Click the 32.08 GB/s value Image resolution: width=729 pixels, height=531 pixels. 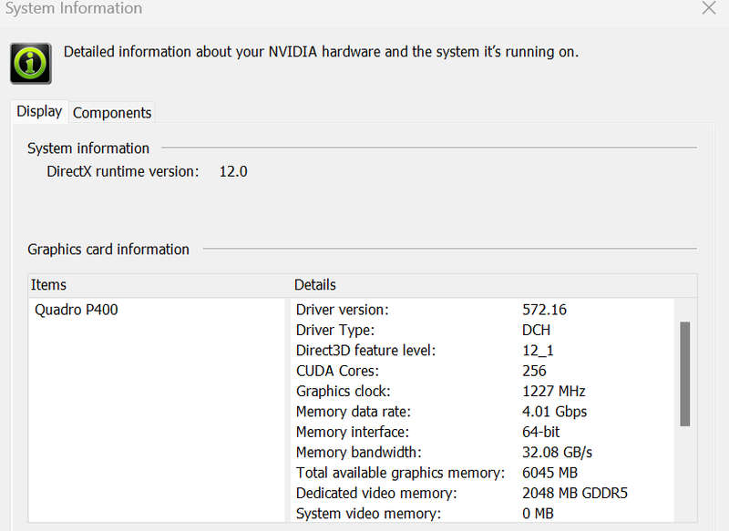pos(557,452)
